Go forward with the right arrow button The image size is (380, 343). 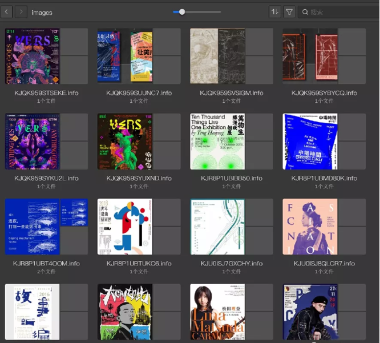[x=21, y=11]
